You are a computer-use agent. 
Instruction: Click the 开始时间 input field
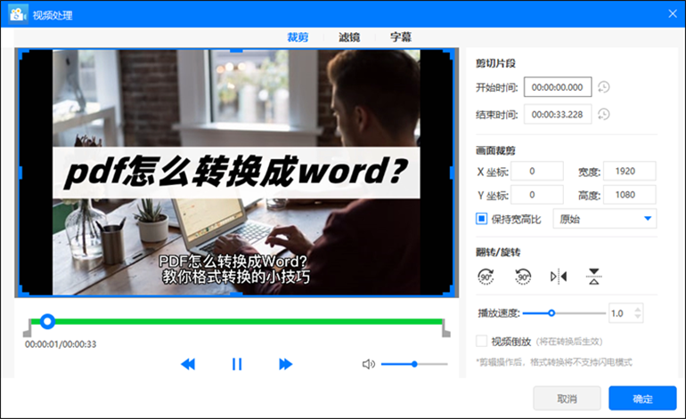click(x=558, y=87)
